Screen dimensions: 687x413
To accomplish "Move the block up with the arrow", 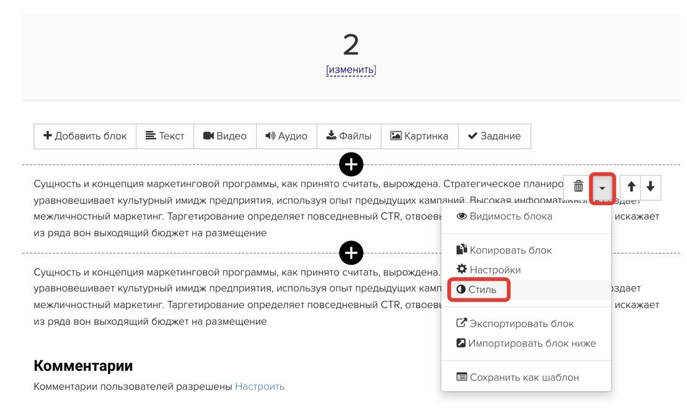I will tap(631, 187).
